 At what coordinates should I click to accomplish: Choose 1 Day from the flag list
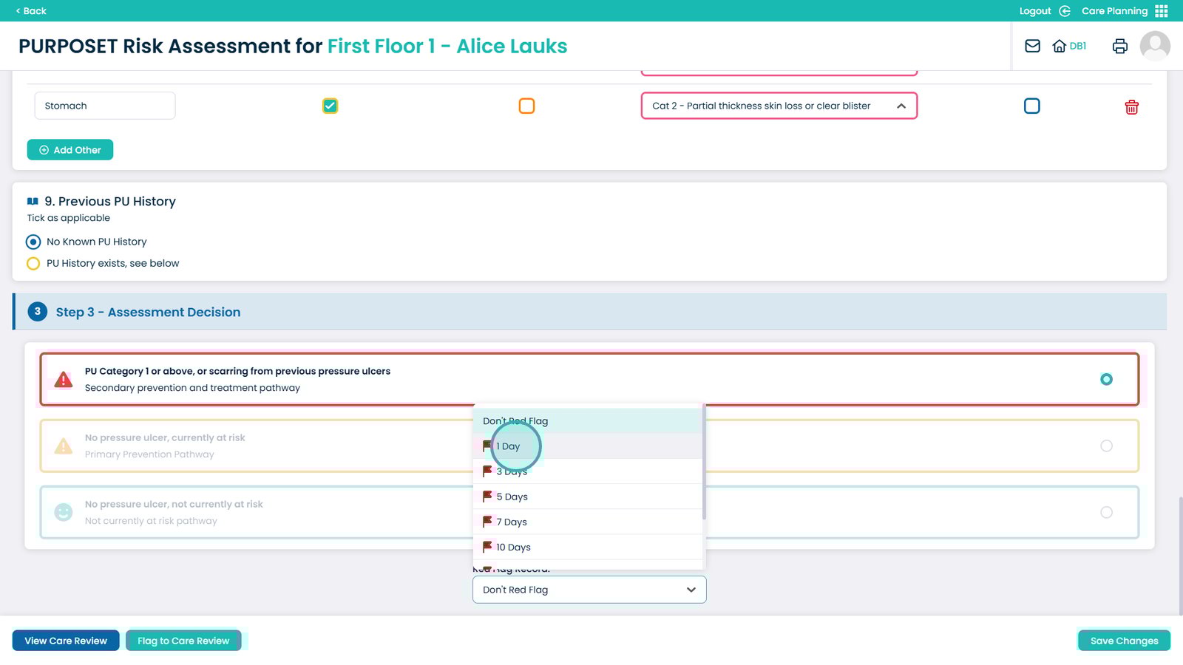(x=510, y=446)
